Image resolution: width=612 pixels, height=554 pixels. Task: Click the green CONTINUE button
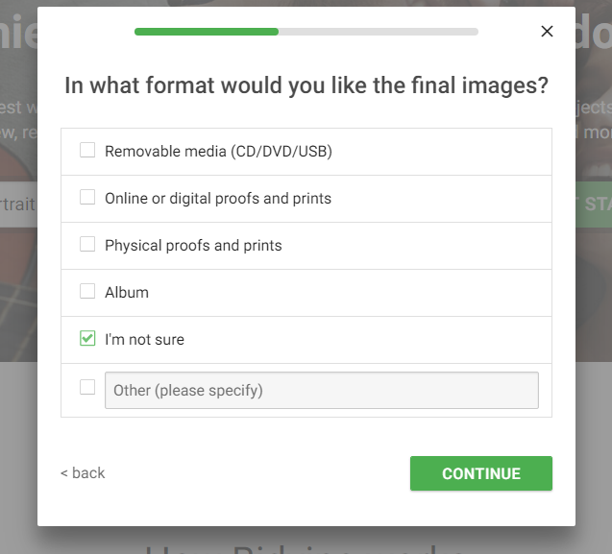click(480, 473)
